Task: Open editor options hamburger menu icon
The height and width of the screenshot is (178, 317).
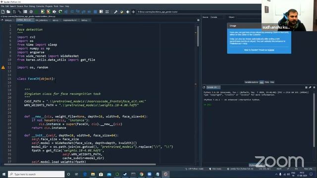Action: (198, 20)
